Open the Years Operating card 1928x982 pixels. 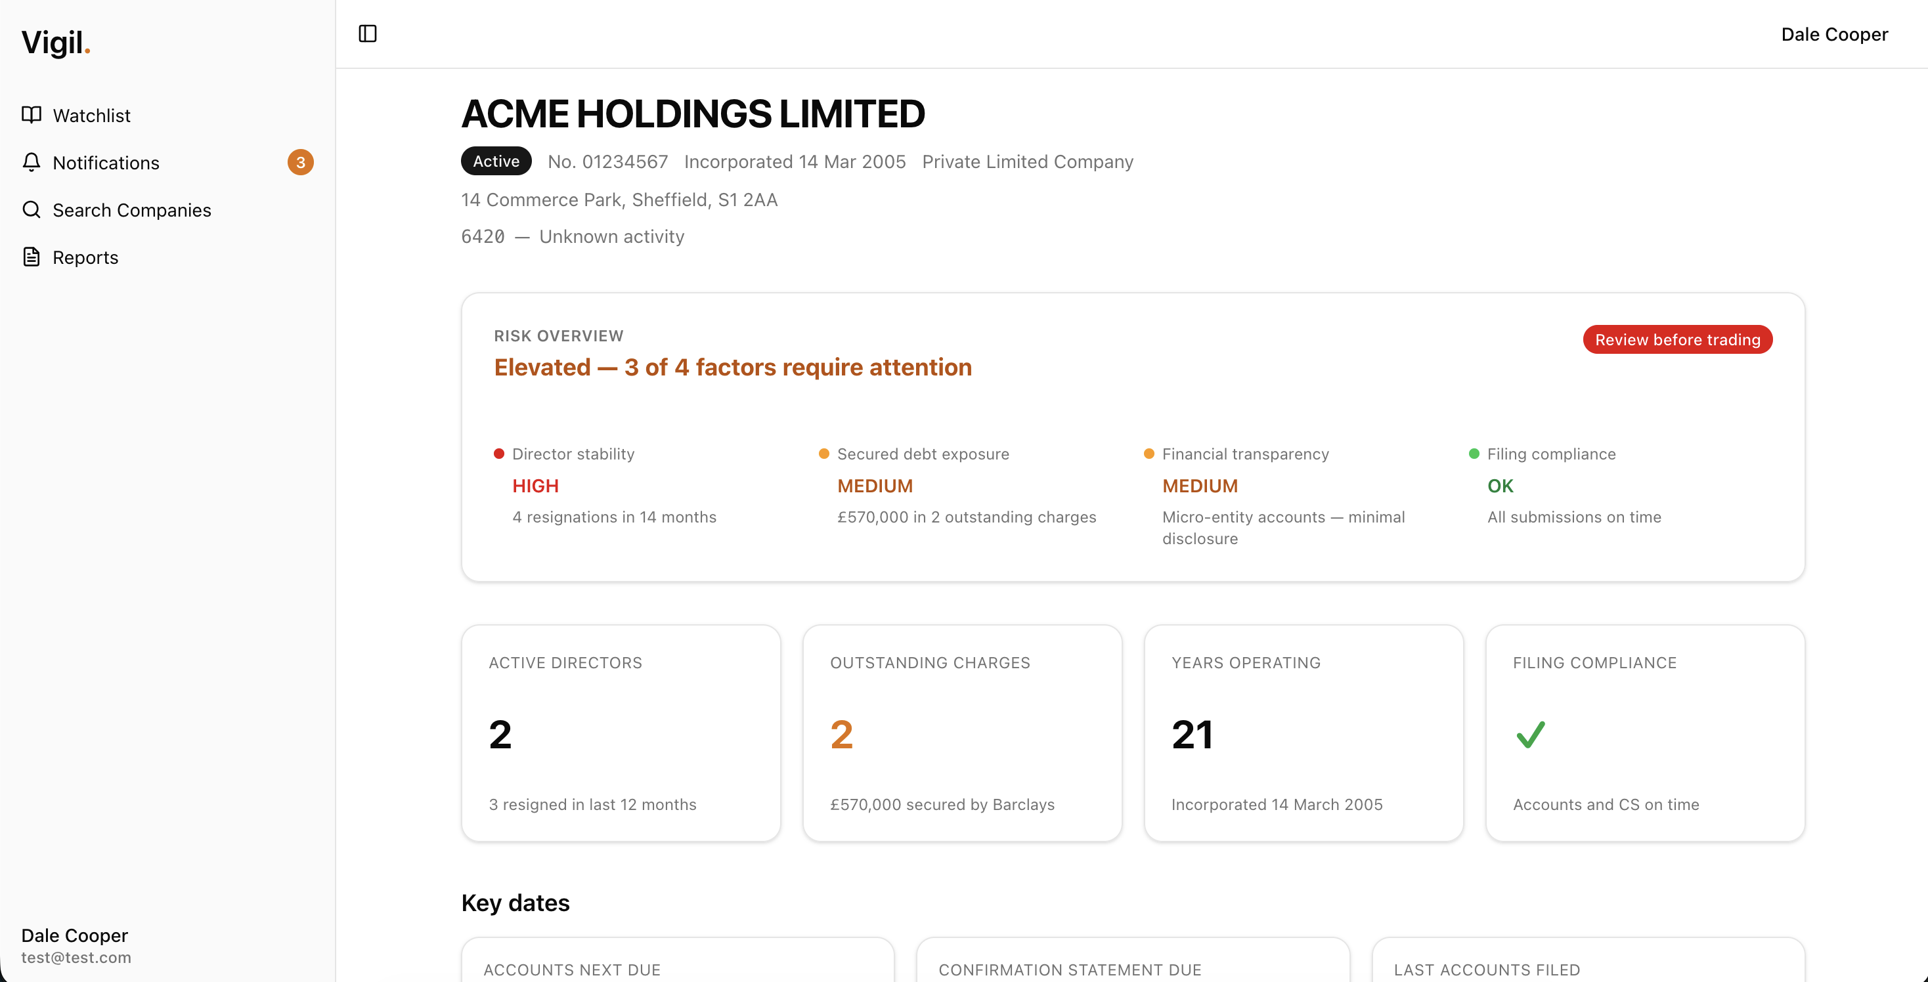pos(1303,733)
